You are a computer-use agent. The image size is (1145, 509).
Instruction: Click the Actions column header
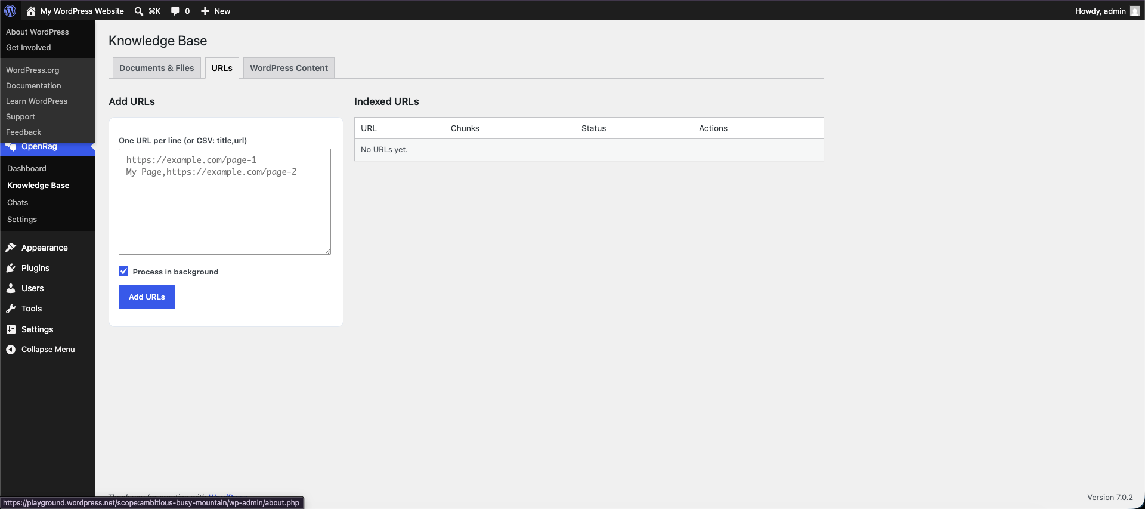(x=713, y=128)
